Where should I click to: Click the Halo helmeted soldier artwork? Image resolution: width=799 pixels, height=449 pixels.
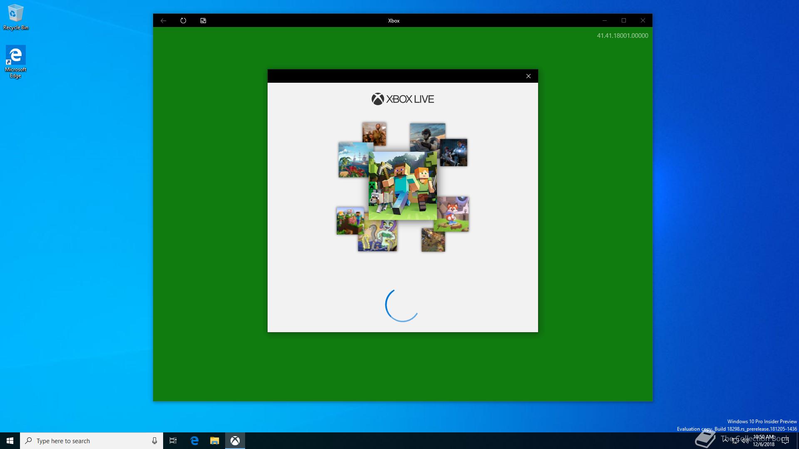(427, 137)
